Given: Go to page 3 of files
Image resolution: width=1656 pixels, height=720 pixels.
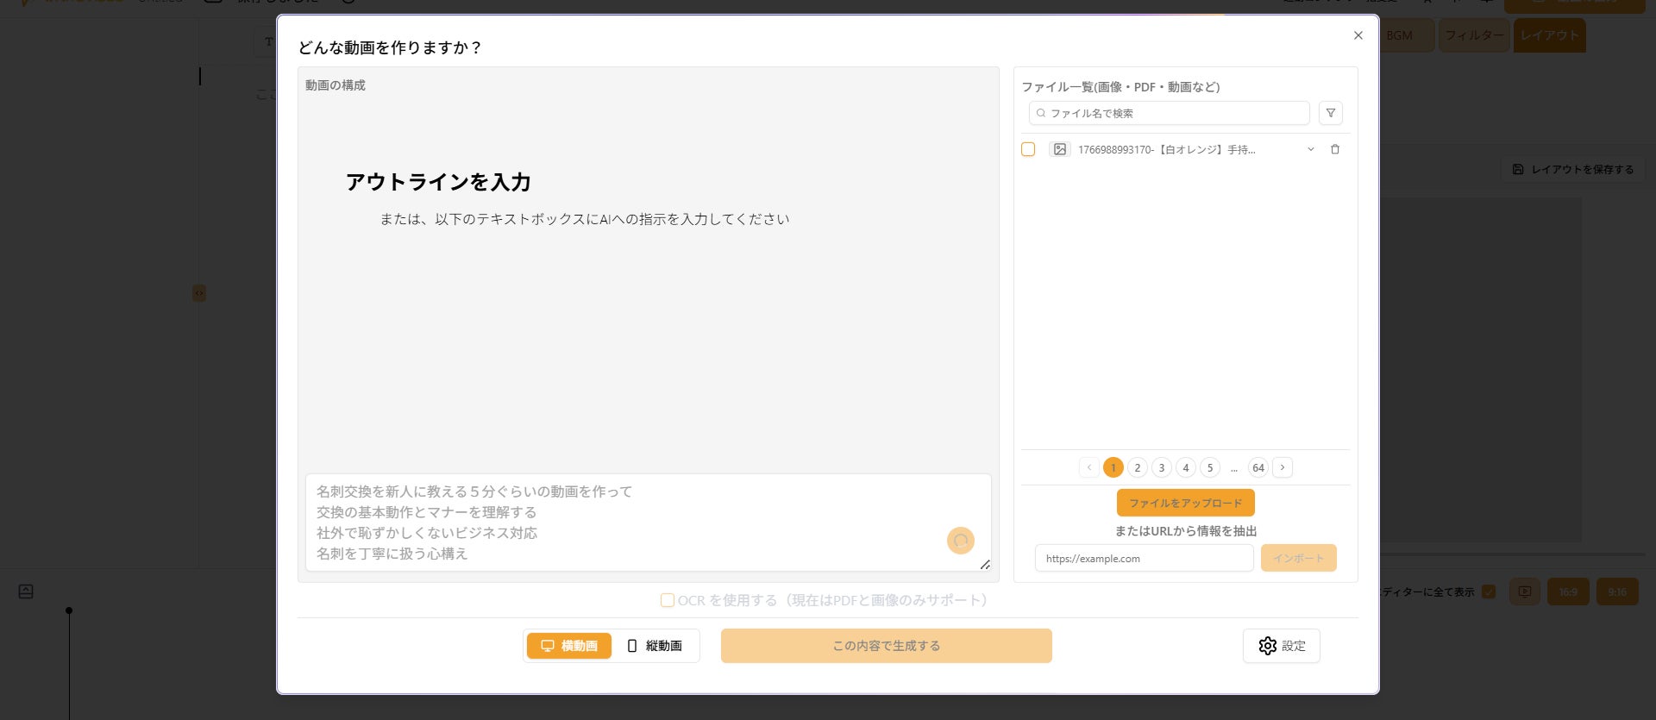Looking at the screenshot, I should [1162, 467].
